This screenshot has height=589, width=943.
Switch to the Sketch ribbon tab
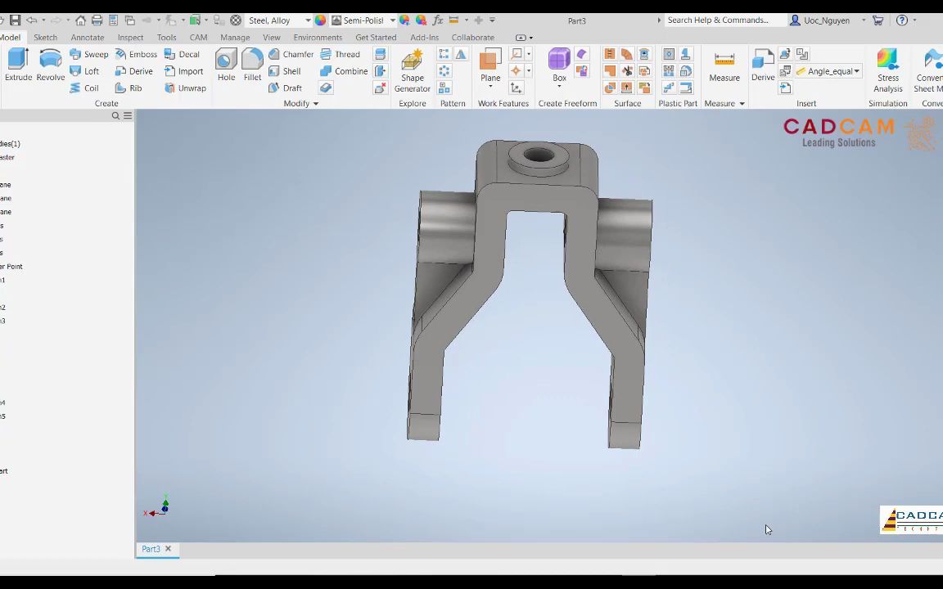point(45,37)
